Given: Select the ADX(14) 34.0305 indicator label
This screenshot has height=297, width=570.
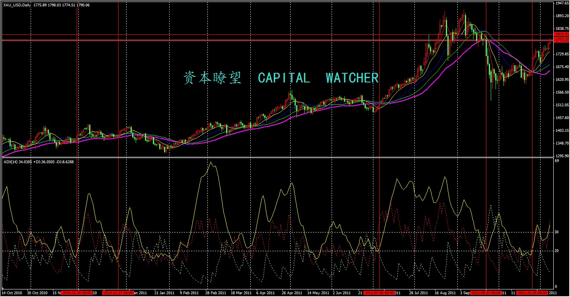Looking at the screenshot, I should pyautogui.click(x=17, y=162).
